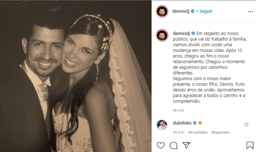Click dennisdj profile picture in the header
256x152 pixels.
(x=162, y=11)
